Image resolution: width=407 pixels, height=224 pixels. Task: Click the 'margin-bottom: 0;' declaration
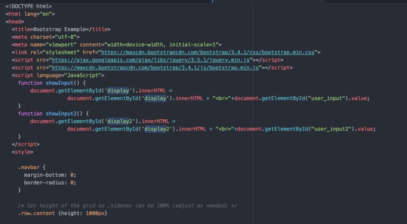coord(50,175)
